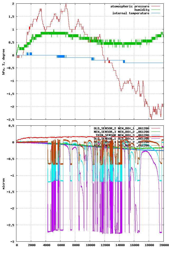Click the '-0.5' tick label on top plot
Screen dimensions: 169x253
tap(10, 68)
